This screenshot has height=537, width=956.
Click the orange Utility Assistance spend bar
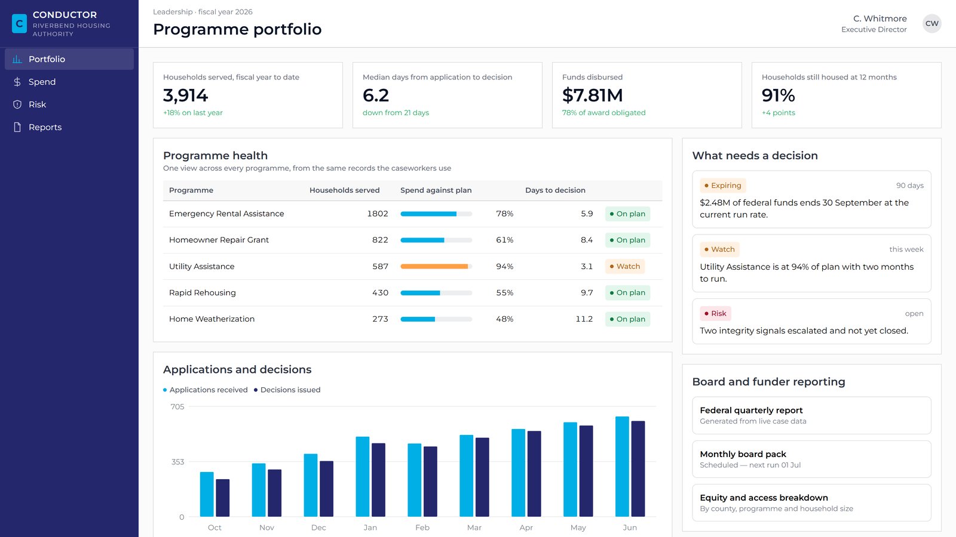coord(436,267)
